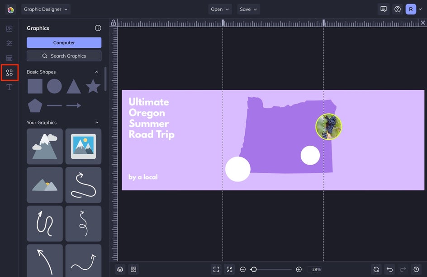Click the fit-to-screen icon

point(216,269)
